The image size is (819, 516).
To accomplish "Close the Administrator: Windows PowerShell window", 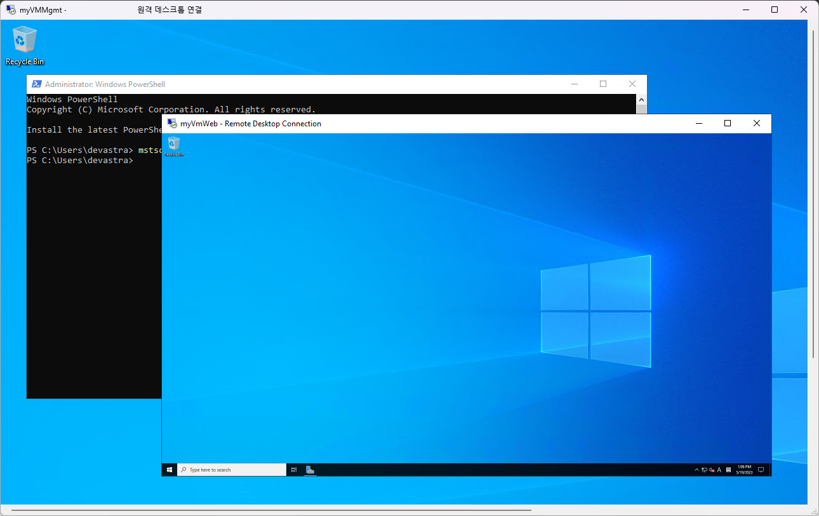I will [x=632, y=84].
